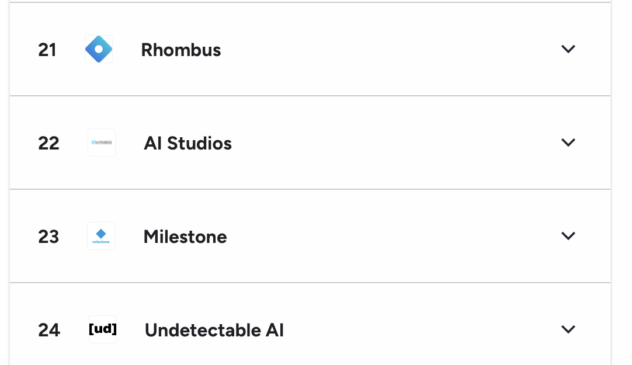Viewport: 632px width, 365px height.
Task: Click rank number 21
Action: pos(47,50)
